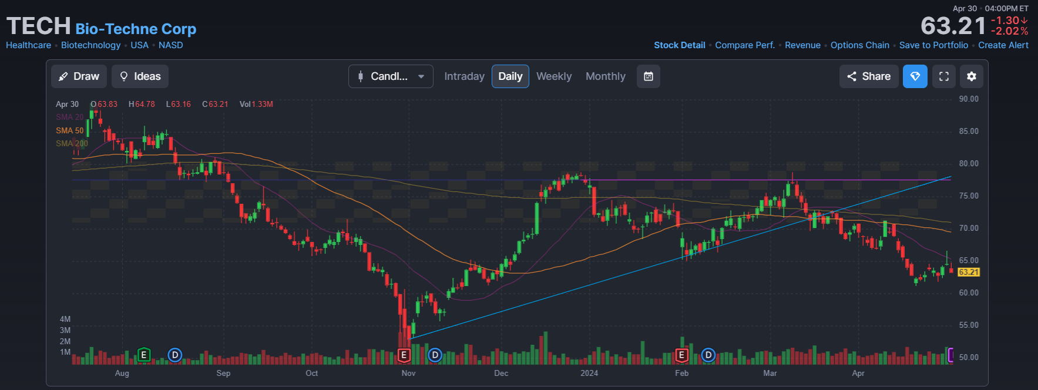Open the Biotechnology industry link
This screenshot has height=390, width=1038.
click(90, 45)
